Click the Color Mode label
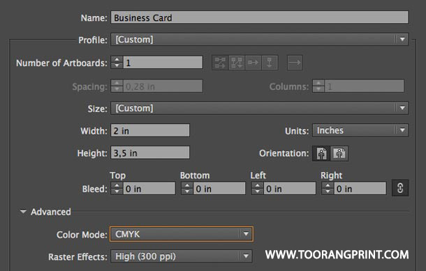426x271 pixels. point(82,235)
